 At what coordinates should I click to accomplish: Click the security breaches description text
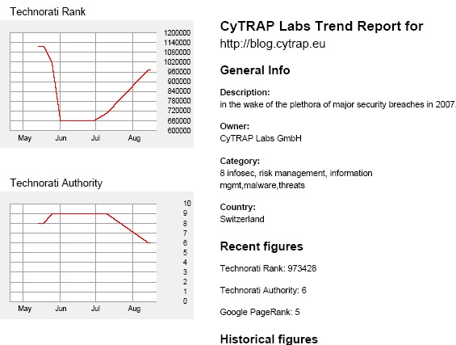[x=337, y=104]
